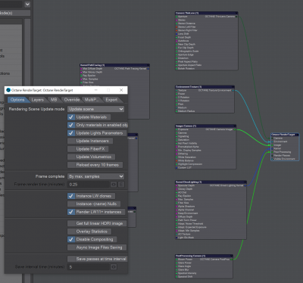This screenshot has width=303, height=283.
Task: Toggle the Overlay Statistics button
Action: click(x=89, y=232)
